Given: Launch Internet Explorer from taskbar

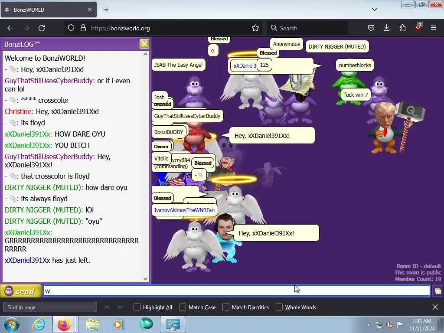Looking at the screenshot, I should pos(39,324).
